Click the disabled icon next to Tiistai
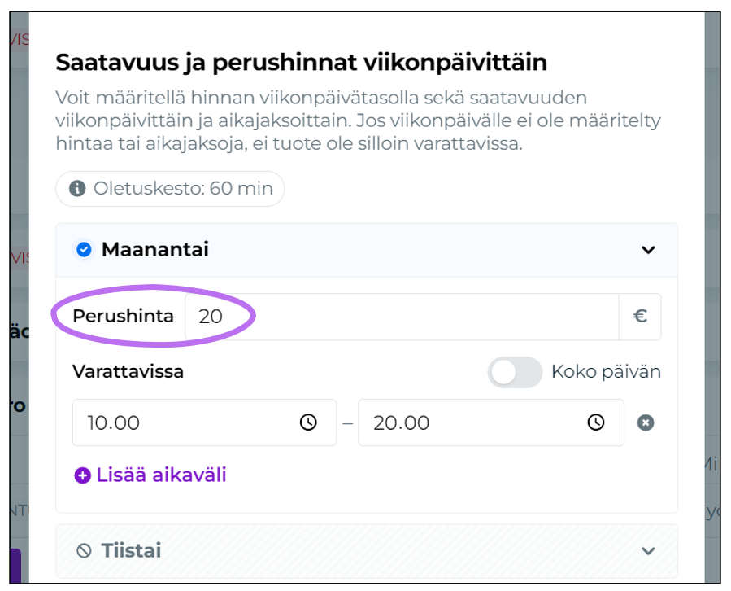Screen dimensions: 731x591 [84, 551]
